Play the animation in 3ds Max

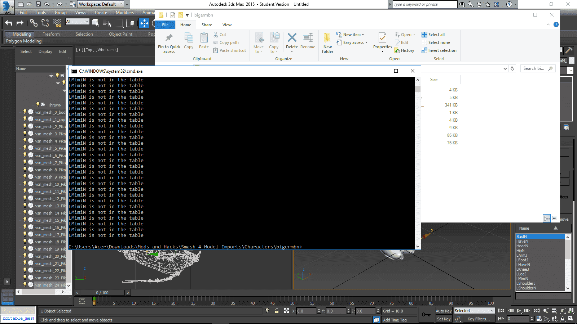click(x=519, y=311)
